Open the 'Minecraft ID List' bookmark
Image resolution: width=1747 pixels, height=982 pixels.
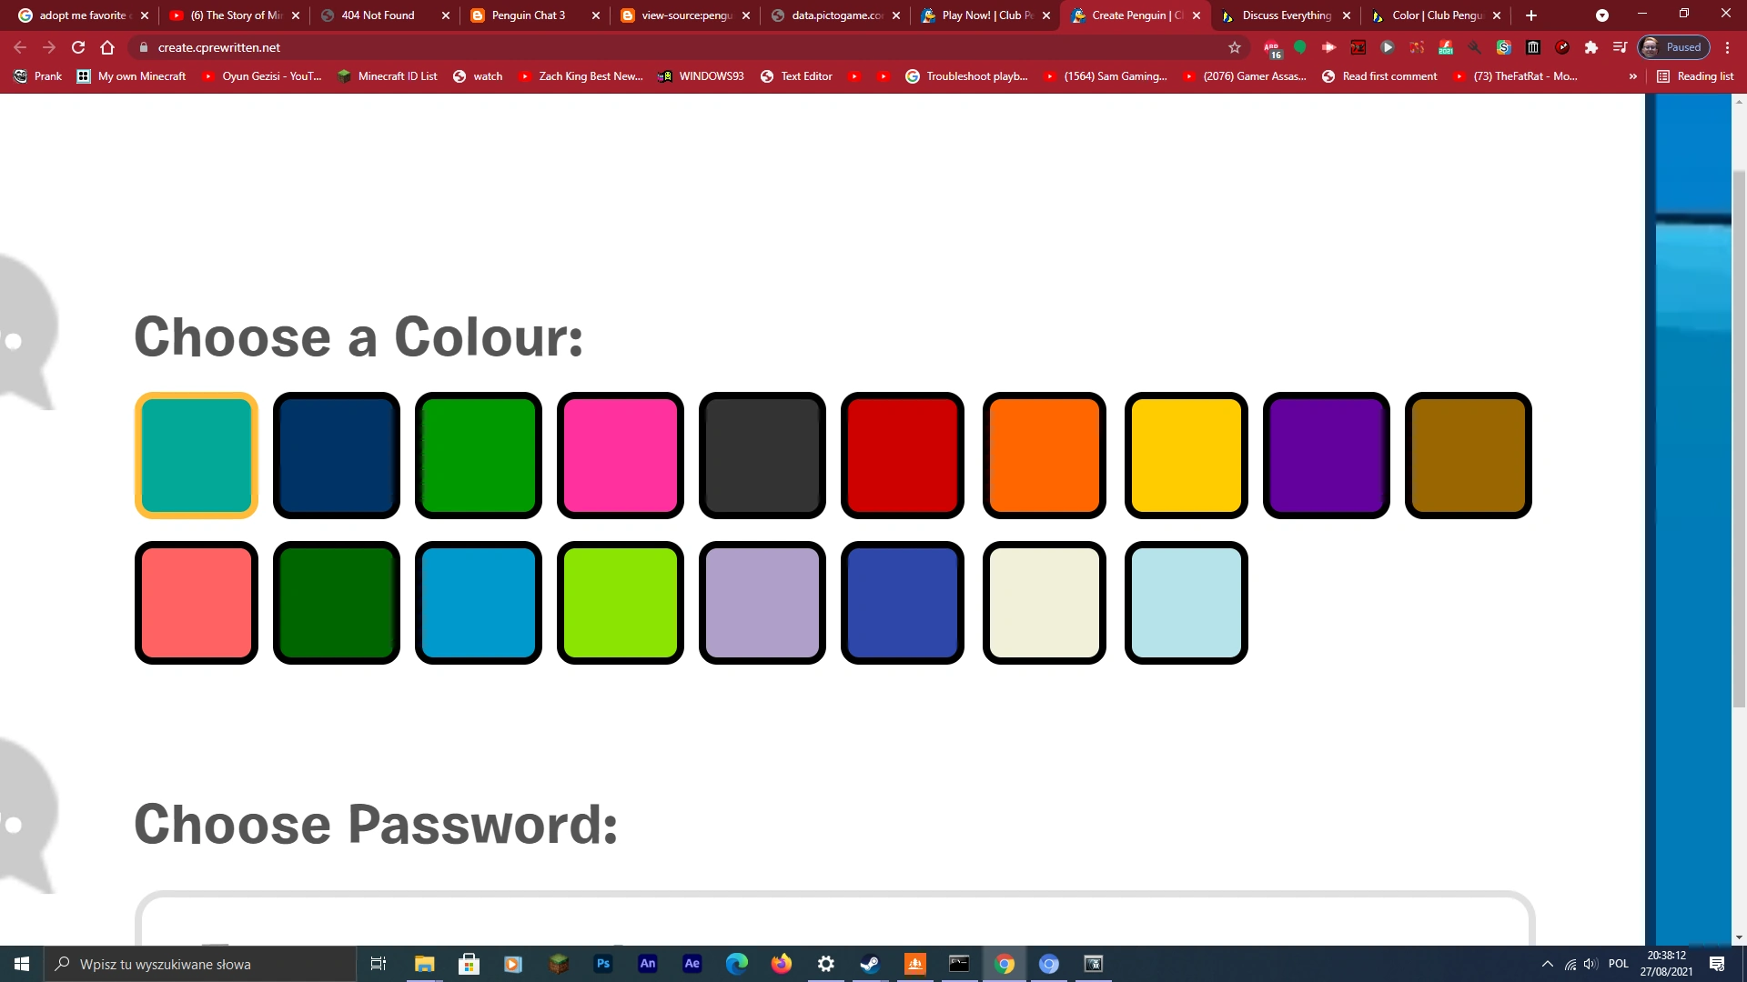(398, 76)
